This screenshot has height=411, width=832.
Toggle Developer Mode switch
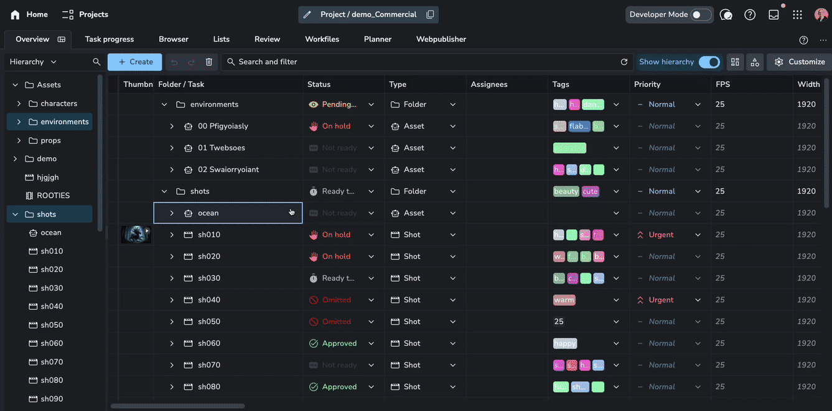point(700,14)
